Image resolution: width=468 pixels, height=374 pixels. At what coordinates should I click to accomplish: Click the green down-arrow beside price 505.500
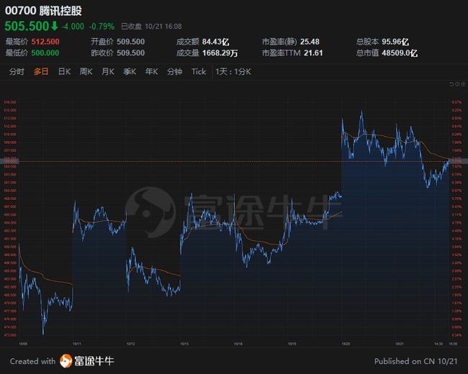coord(54,26)
